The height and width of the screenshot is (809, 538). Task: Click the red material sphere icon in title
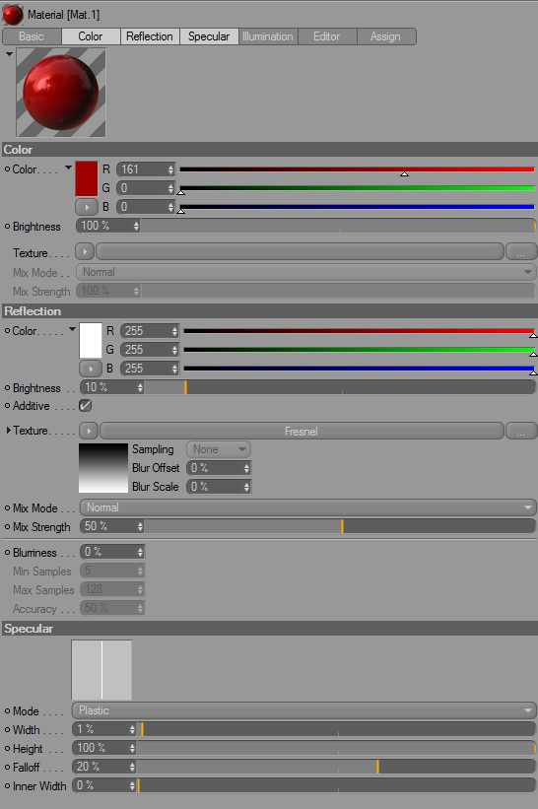(13, 15)
